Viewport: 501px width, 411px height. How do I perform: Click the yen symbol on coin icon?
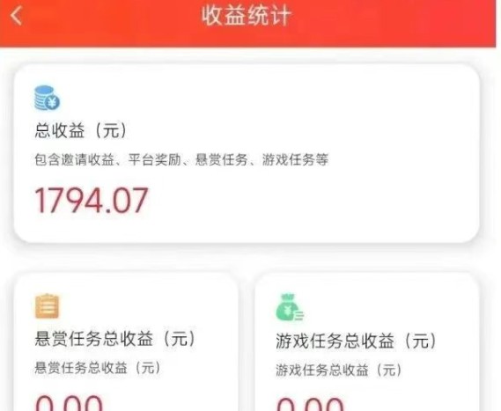click(52, 102)
